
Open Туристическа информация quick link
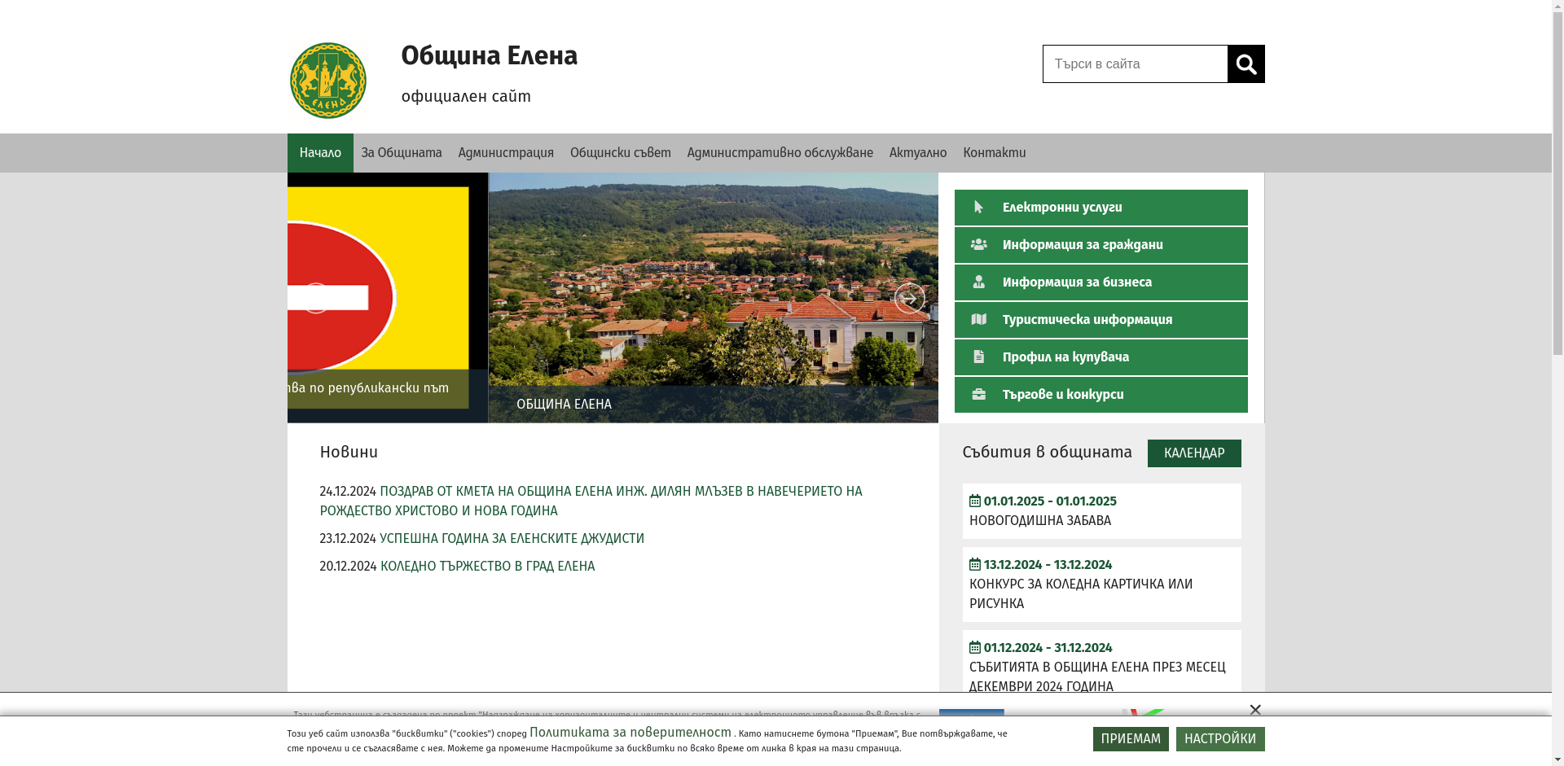[x=1101, y=320]
